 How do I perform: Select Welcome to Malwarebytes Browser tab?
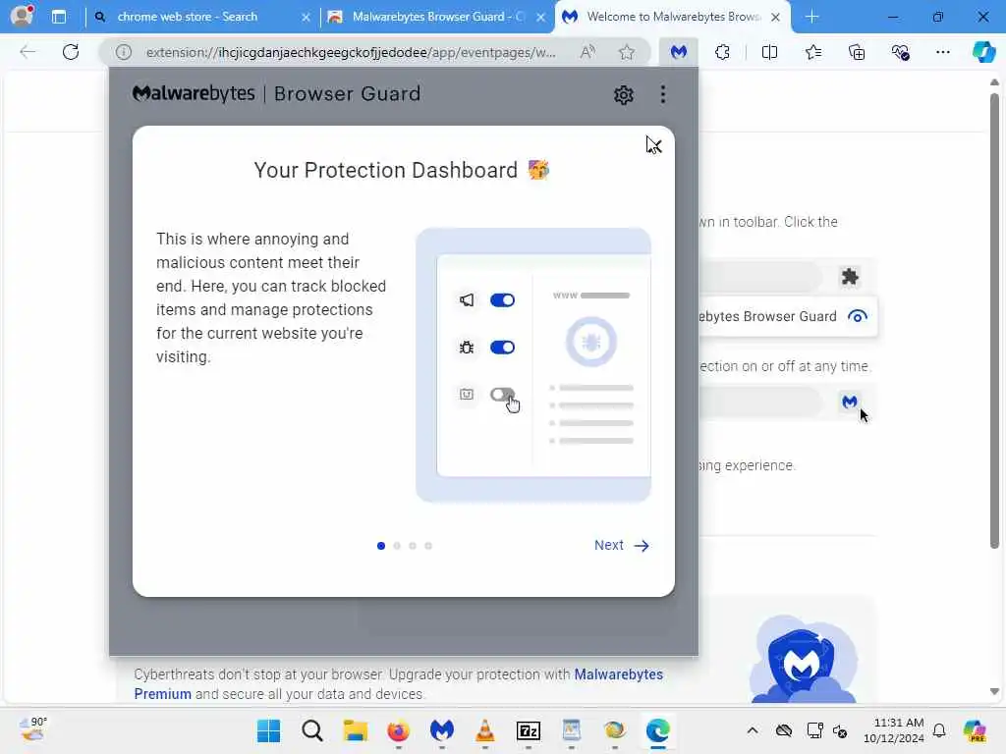(x=672, y=17)
